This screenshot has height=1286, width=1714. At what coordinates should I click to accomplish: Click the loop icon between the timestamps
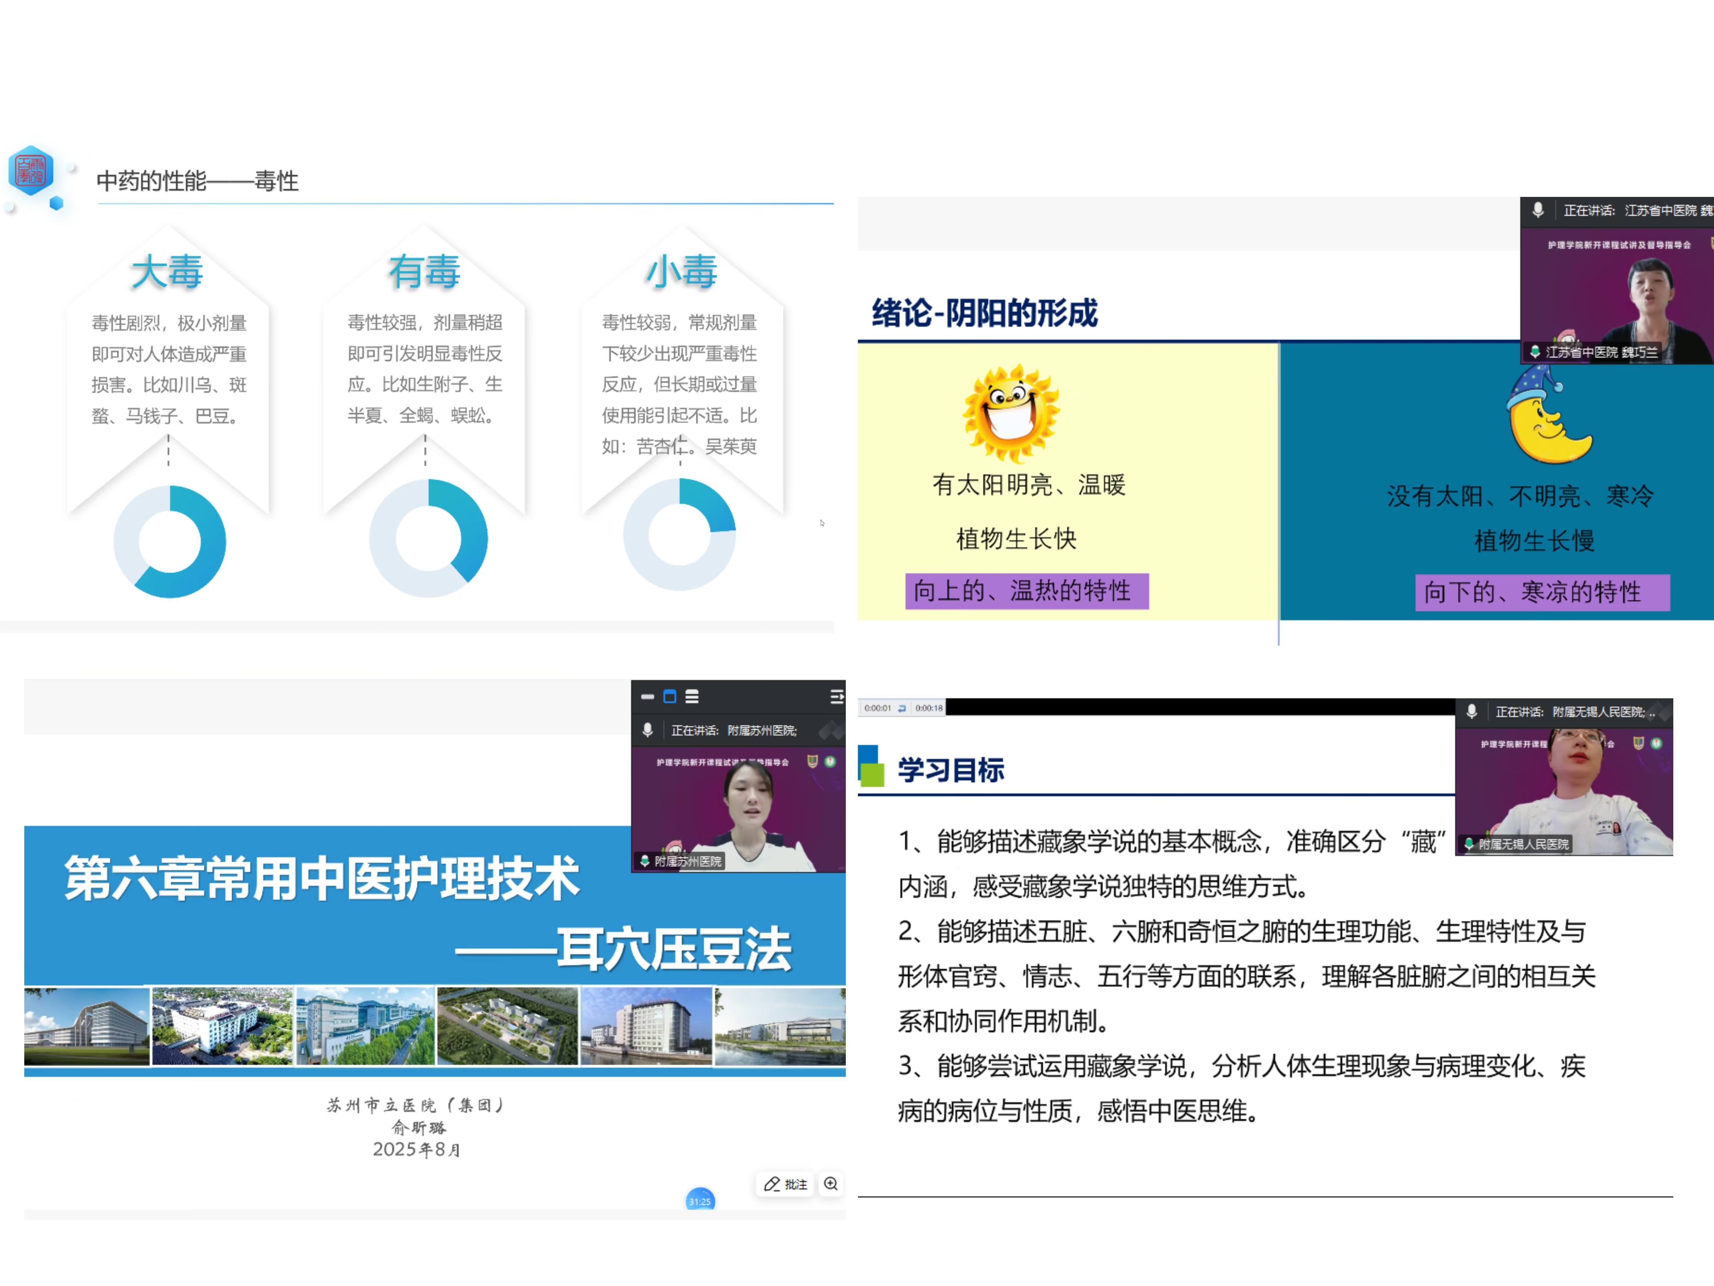pos(902,708)
